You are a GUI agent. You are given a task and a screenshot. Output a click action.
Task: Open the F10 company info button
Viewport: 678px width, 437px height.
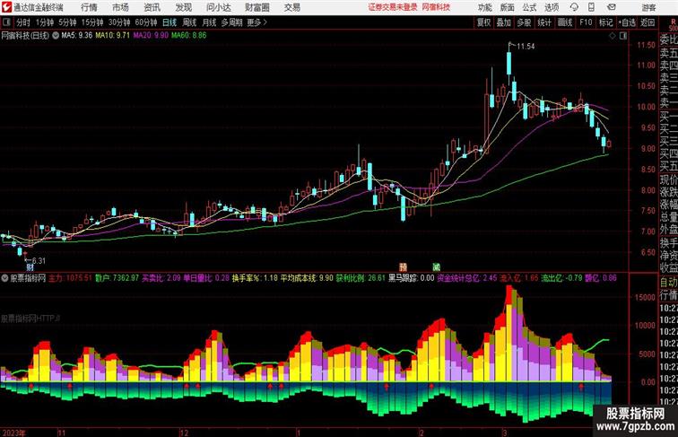pyautogui.click(x=586, y=22)
